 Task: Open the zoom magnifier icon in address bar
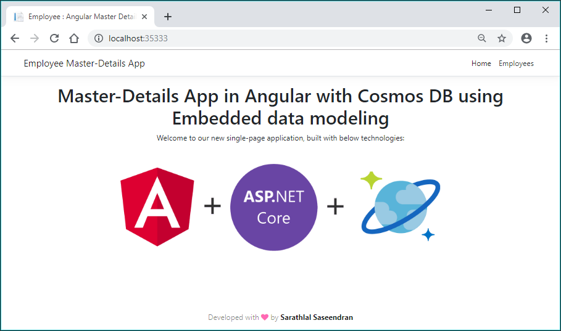(x=482, y=38)
